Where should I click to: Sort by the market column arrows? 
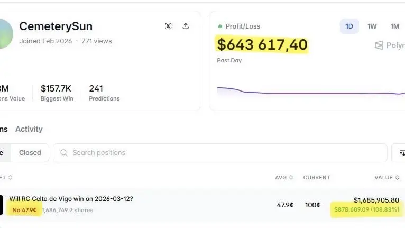[x=11, y=178]
